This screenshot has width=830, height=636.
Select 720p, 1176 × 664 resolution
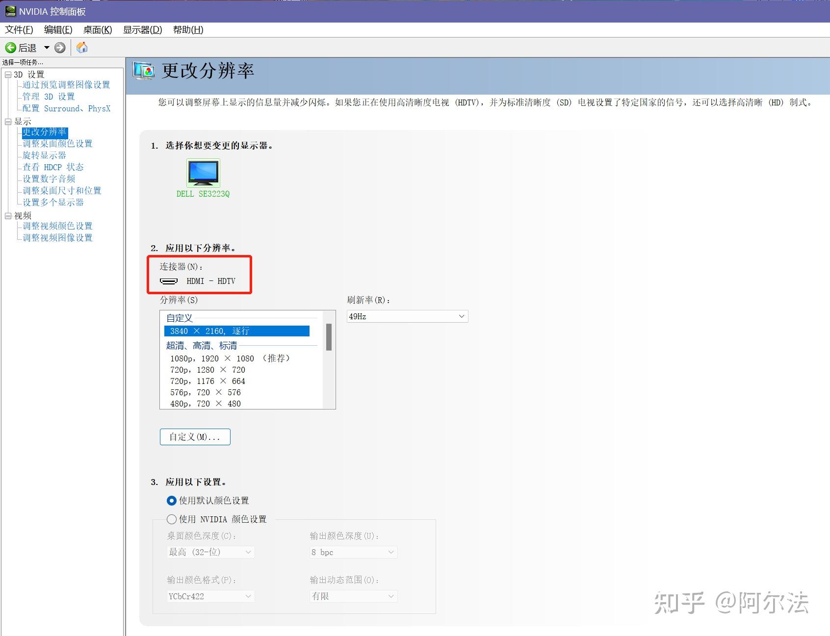(207, 381)
